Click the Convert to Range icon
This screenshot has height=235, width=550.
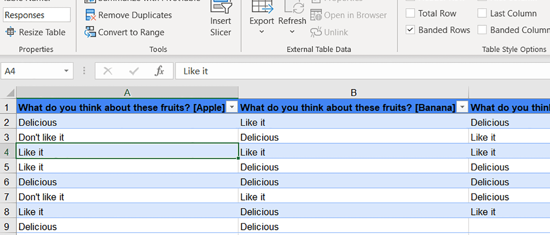90,32
